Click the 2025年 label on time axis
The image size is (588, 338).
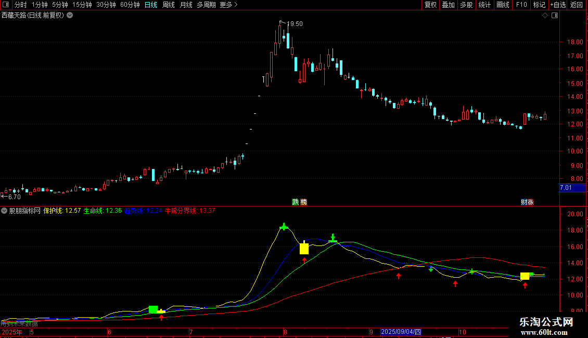click(x=12, y=332)
